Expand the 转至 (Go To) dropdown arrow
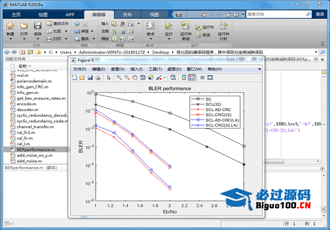Image resolution: width=330 pixels, height=230 pixels. coord(92,31)
